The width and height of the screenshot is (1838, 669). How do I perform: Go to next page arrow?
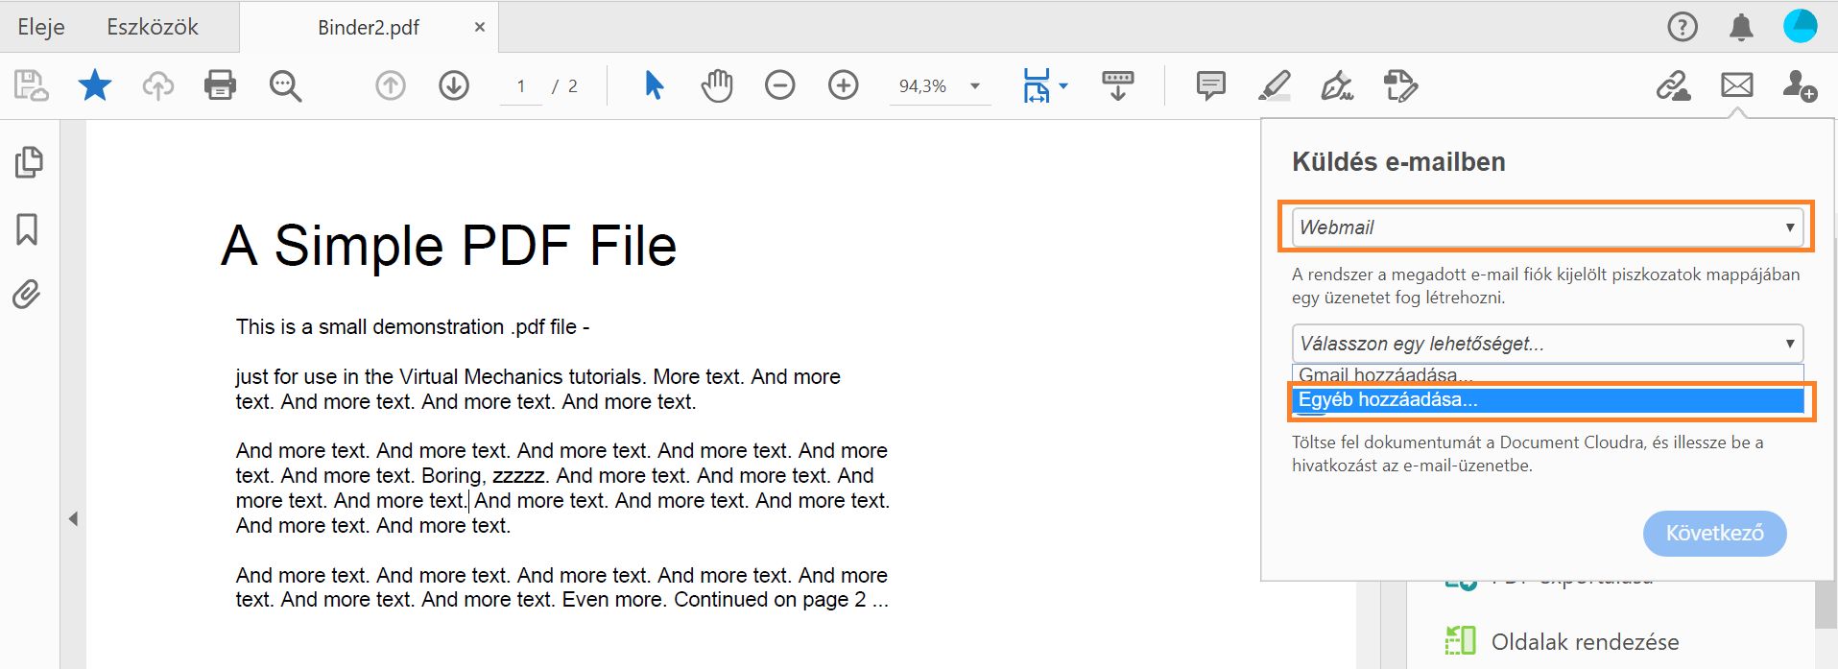click(x=453, y=85)
